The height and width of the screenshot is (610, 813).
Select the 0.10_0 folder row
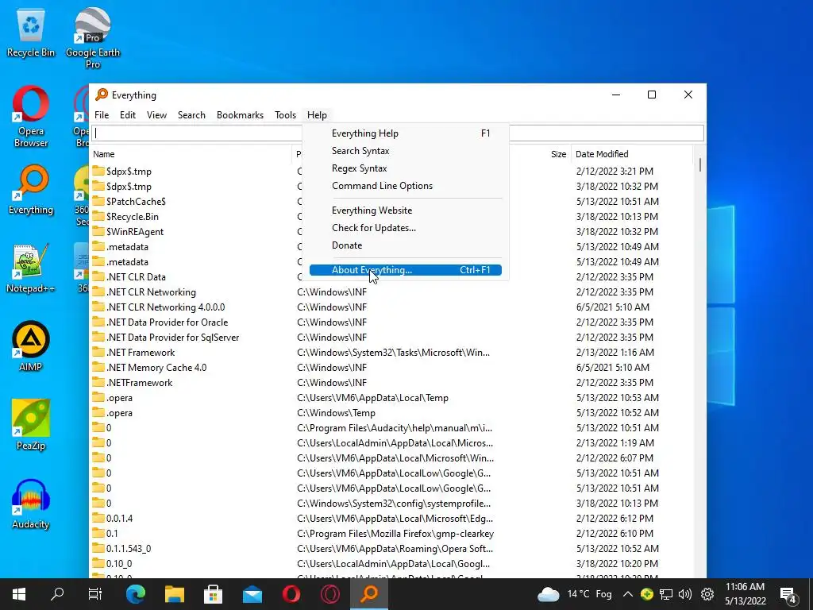pyautogui.click(x=391, y=563)
